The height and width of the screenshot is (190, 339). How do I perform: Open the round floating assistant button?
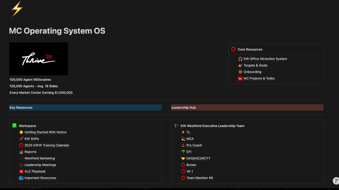(336, 181)
